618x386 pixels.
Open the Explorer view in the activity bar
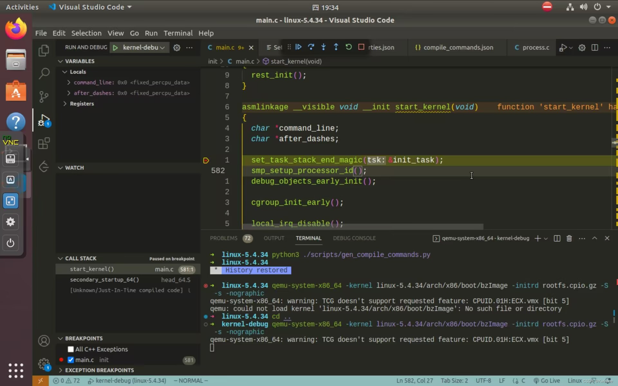point(44,51)
